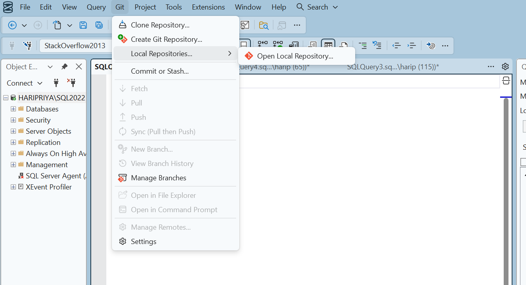
Task: Click Specify Values for Template Parameters icon
Action: (x=430, y=45)
